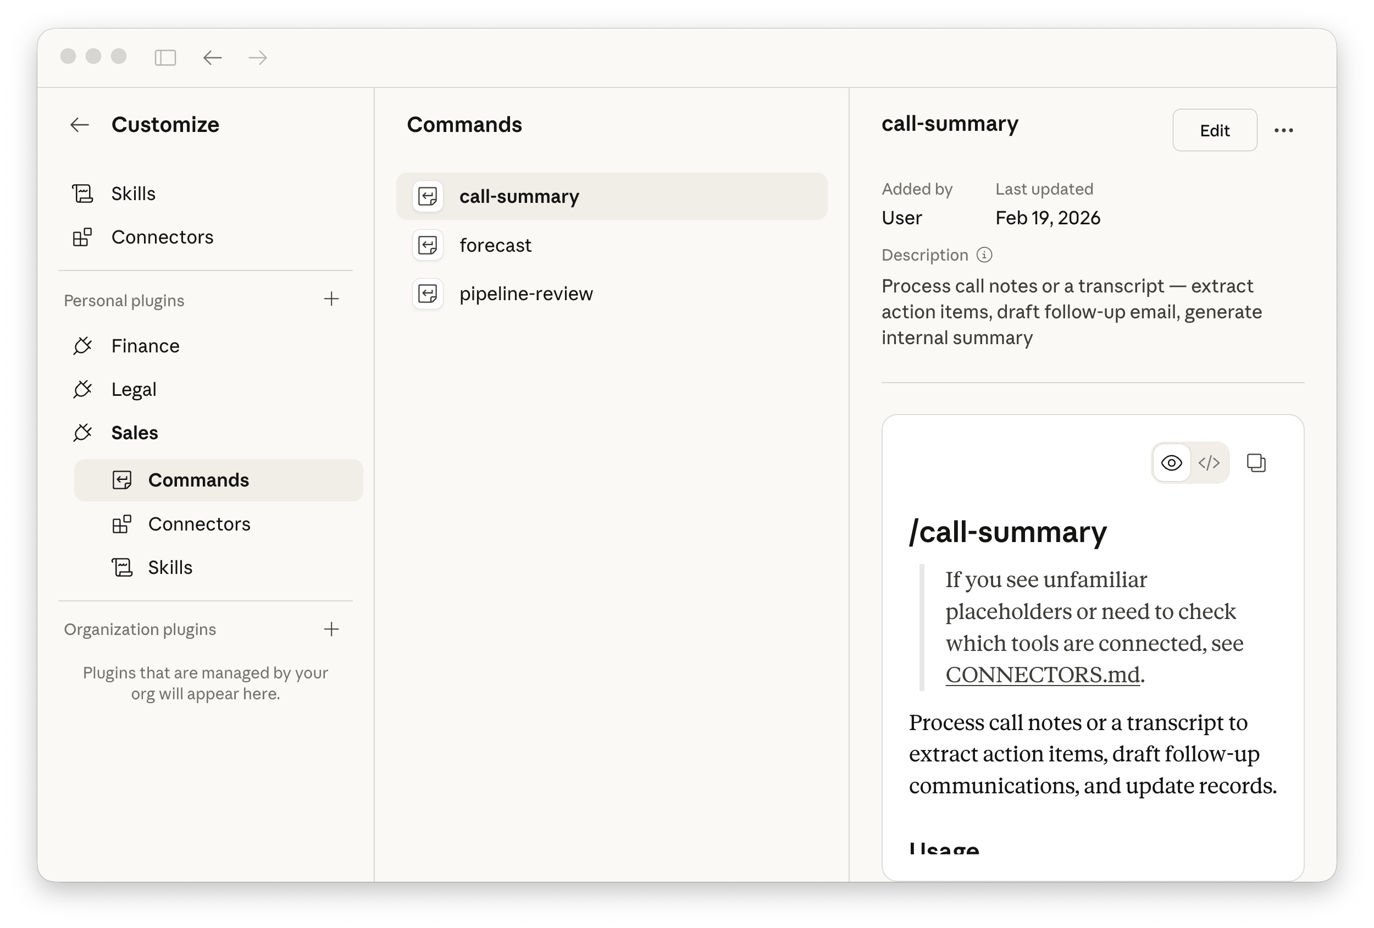
Task: Click the back navigation arrow in title bar
Action: pyautogui.click(x=212, y=57)
